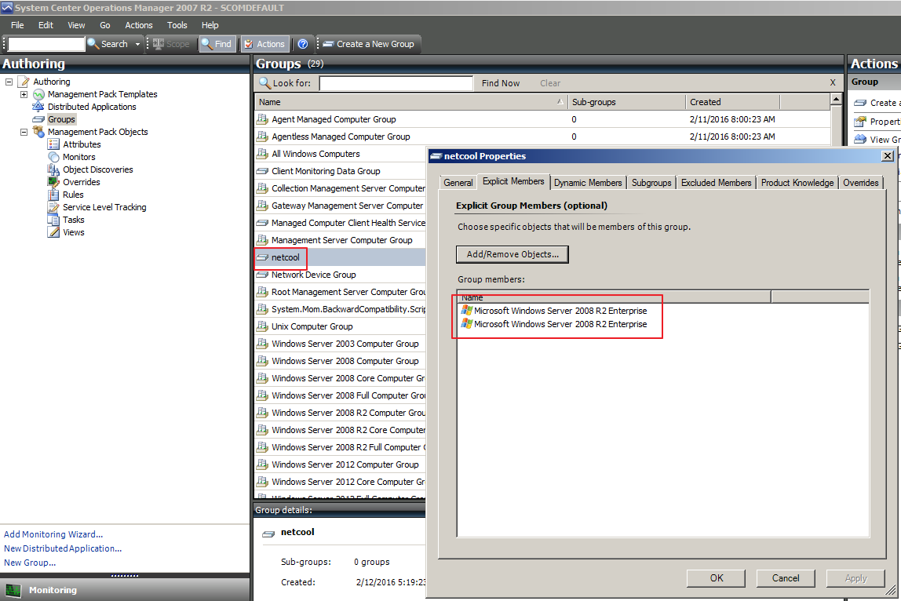The height and width of the screenshot is (601, 901).
Task: Select Windows Server 2012 Computer Group row
Action: click(x=340, y=464)
